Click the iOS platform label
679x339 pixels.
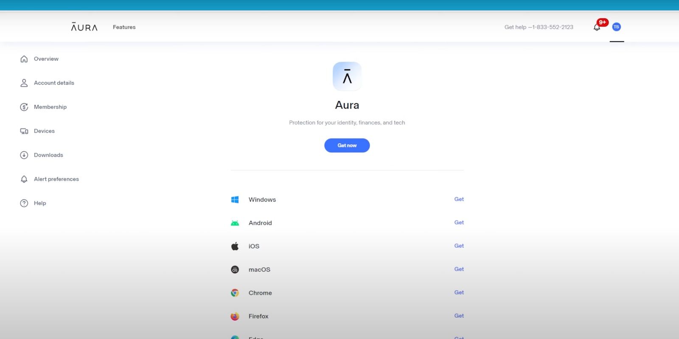(x=254, y=246)
